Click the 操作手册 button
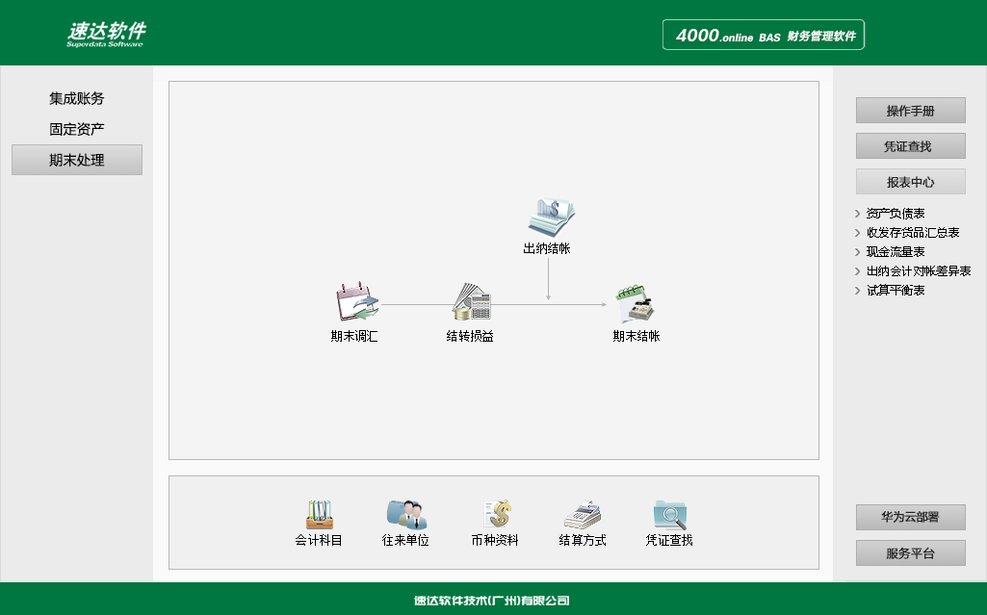Viewport: 987px width, 615px height. tap(910, 110)
